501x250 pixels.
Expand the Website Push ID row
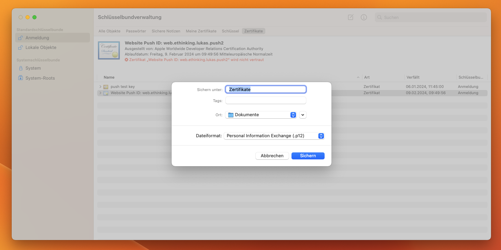tap(100, 93)
